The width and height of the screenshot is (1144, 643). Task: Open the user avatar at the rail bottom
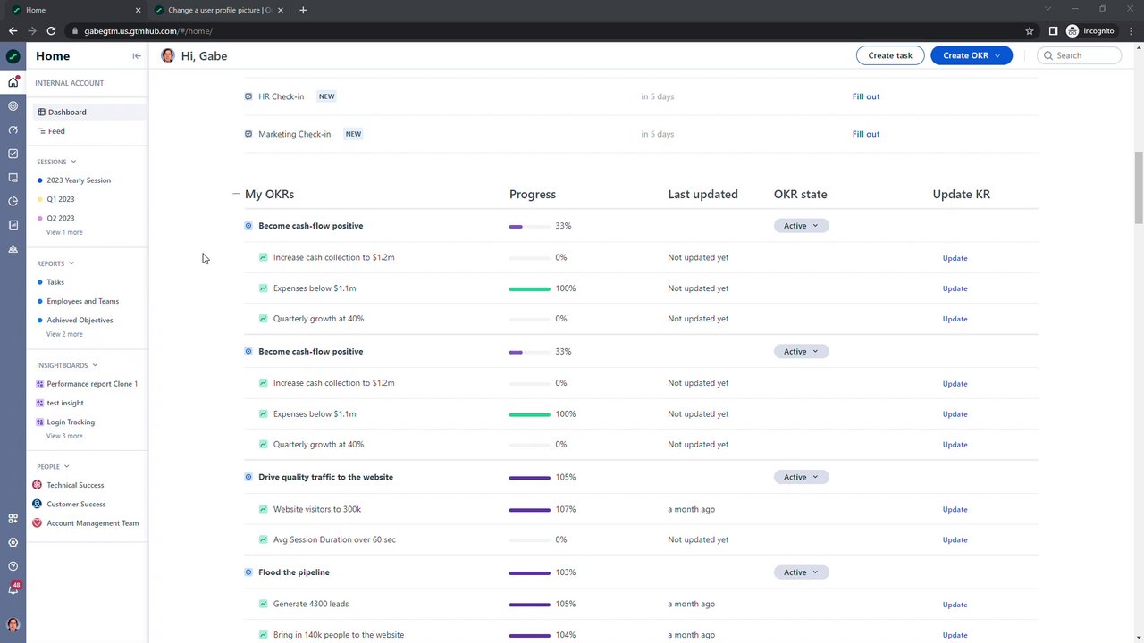click(x=13, y=625)
